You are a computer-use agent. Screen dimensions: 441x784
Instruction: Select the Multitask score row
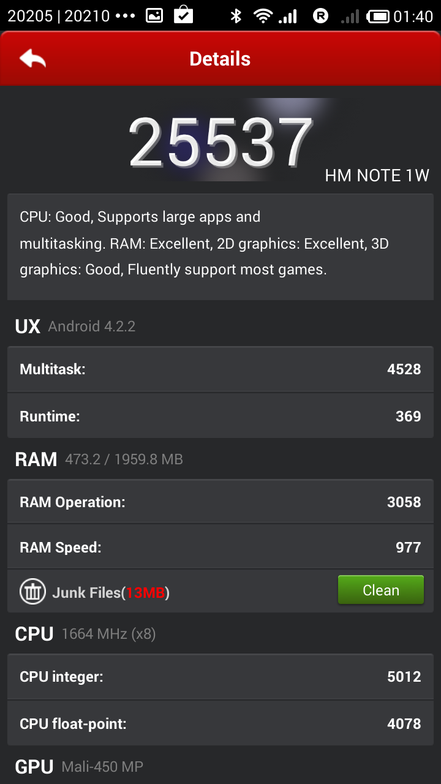(221, 369)
